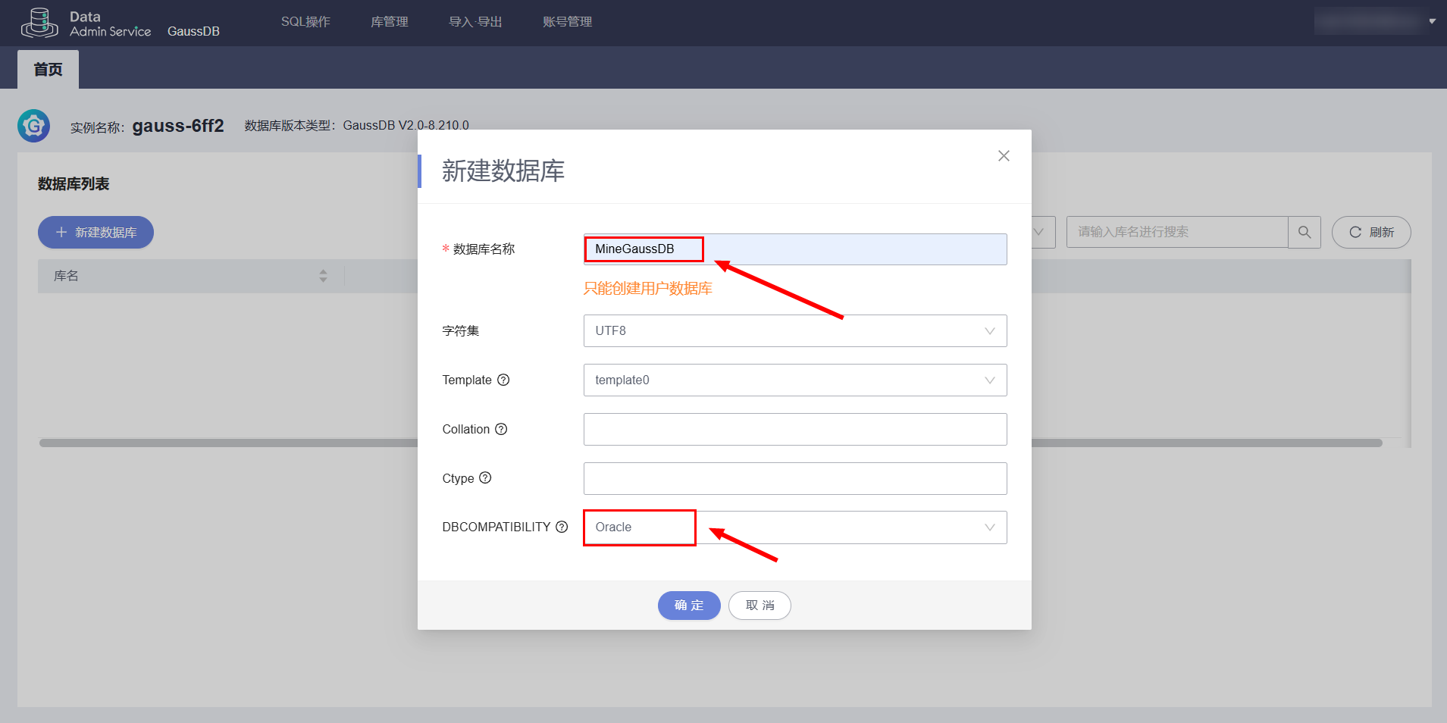Screen dimensions: 1447x723
Task: Open the SQL操作 menu
Action: (305, 22)
